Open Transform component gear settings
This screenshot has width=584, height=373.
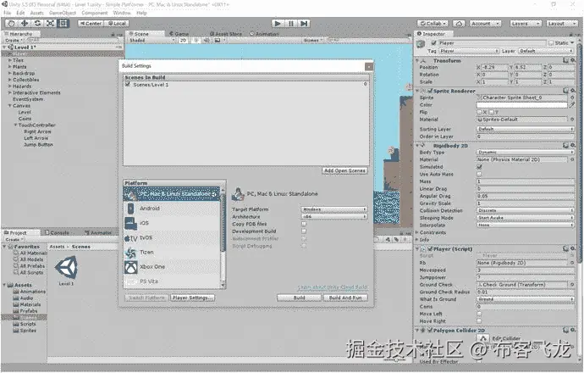click(x=572, y=60)
